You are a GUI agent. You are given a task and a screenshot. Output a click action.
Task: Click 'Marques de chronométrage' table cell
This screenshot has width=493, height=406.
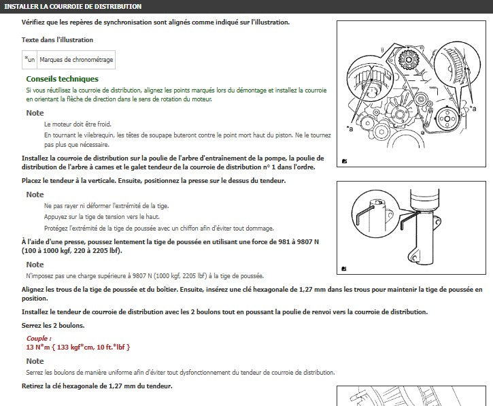click(x=76, y=60)
